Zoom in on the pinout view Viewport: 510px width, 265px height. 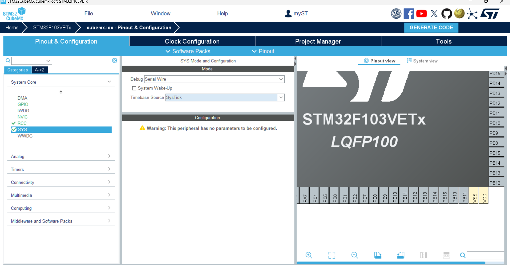click(309, 255)
